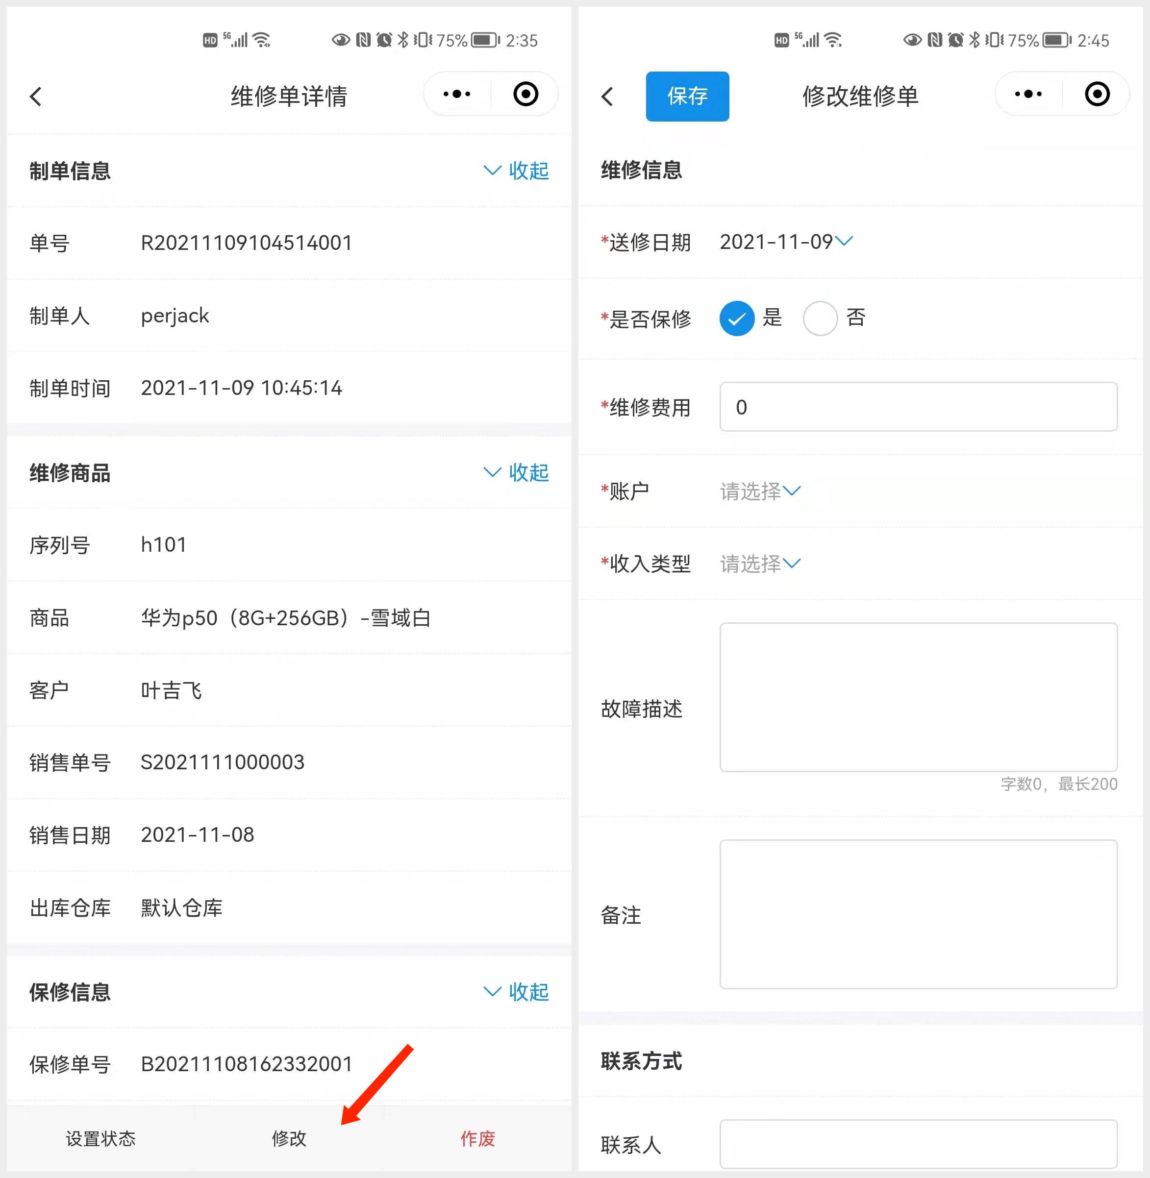Collapse the 保修信息 section
This screenshot has width=1150, height=1178.
click(516, 992)
